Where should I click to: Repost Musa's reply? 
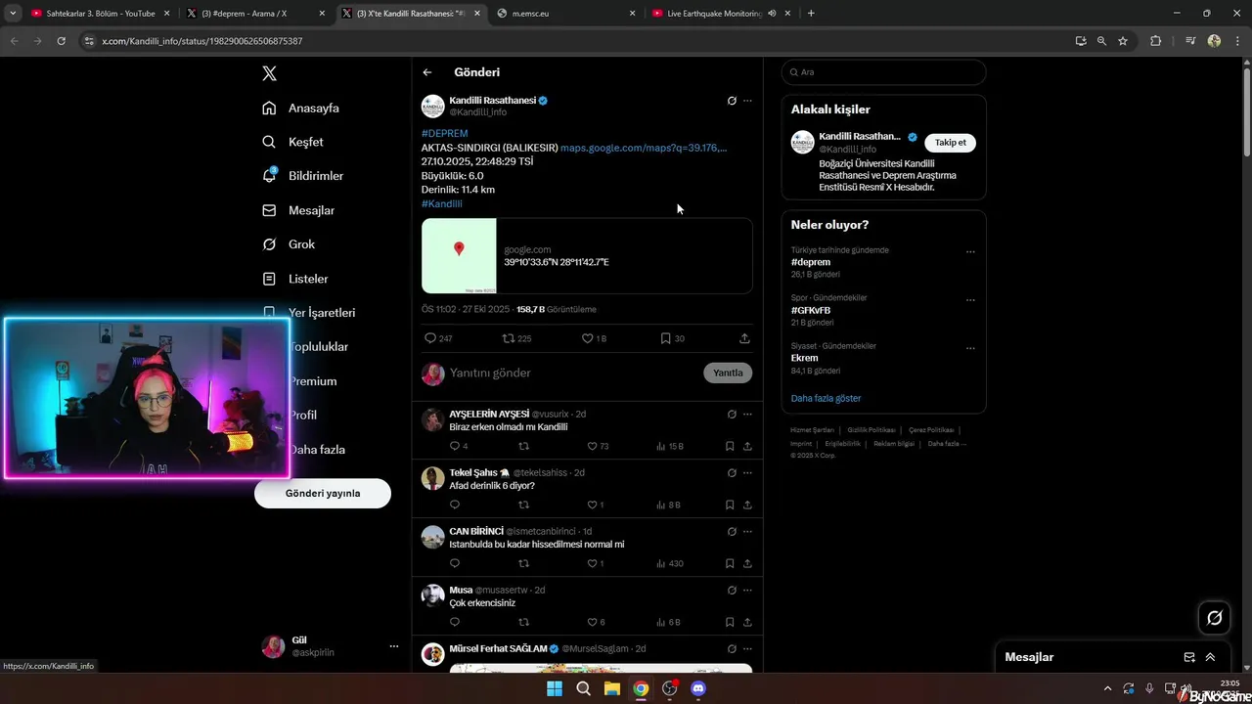coord(523,622)
